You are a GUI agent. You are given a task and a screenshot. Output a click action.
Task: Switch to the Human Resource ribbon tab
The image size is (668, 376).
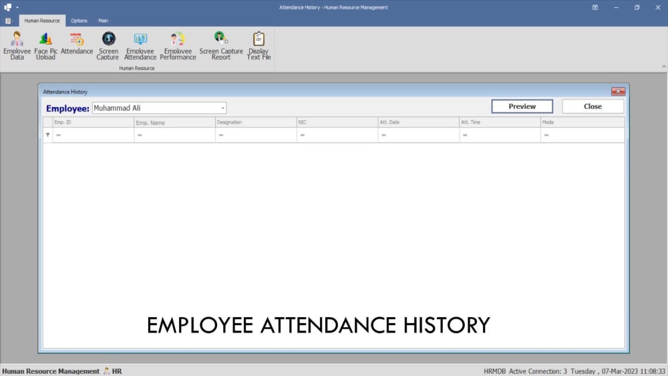[x=42, y=21]
